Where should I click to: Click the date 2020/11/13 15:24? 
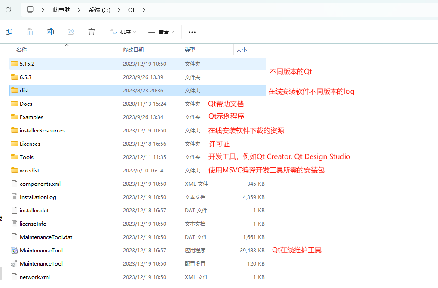pyautogui.click(x=145, y=104)
